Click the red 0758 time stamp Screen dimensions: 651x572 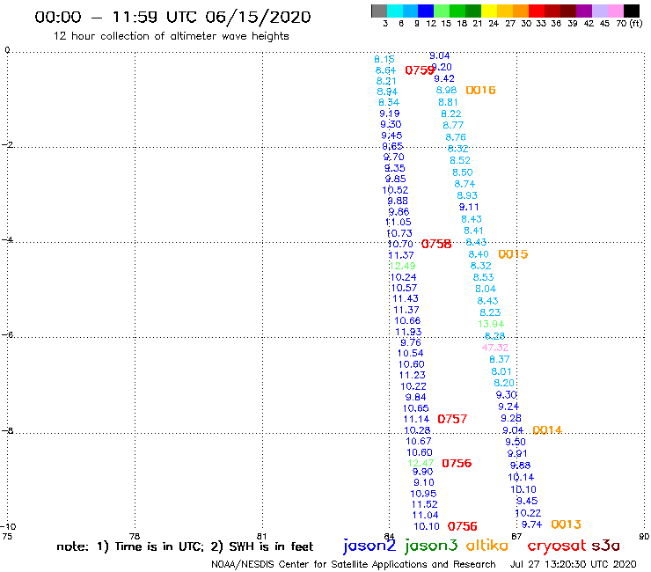[x=436, y=244]
